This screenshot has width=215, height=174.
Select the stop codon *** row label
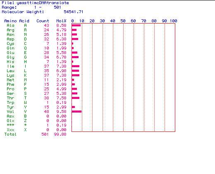10,125
